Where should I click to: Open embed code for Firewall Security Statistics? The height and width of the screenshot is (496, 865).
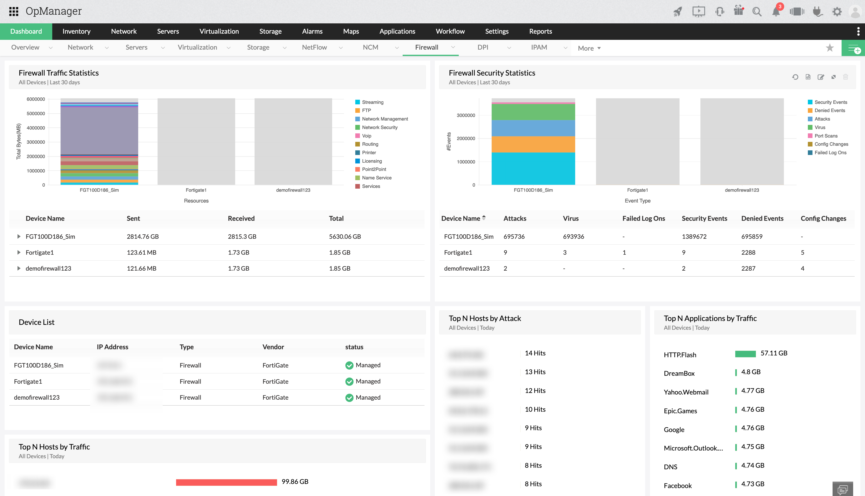tap(808, 77)
